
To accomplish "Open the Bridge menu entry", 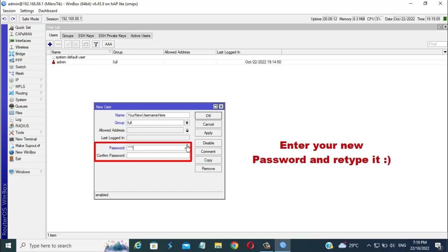I will click(20, 54).
